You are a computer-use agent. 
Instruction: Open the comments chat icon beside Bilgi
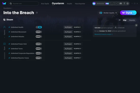click(x=120, y=20)
